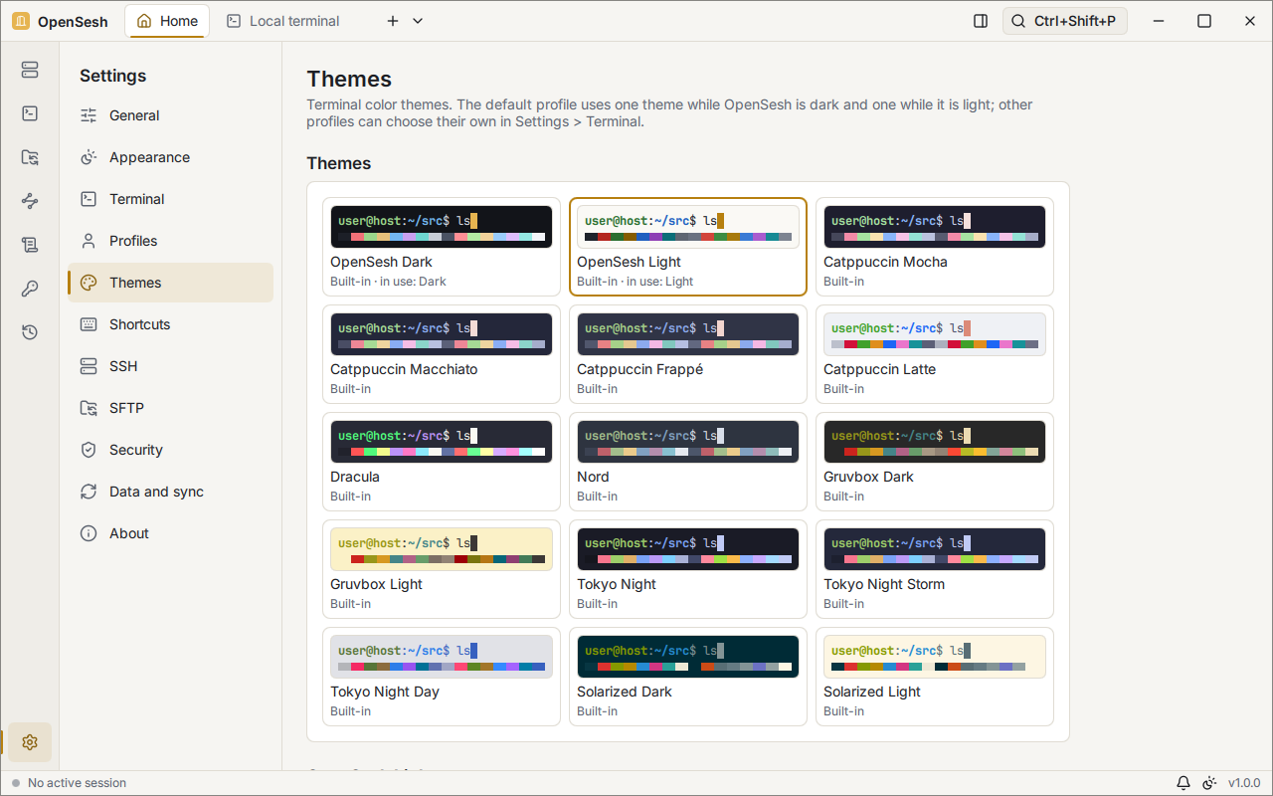1273x796 pixels.
Task: Open the file transfer folder icon in rail
Action: point(30,157)
